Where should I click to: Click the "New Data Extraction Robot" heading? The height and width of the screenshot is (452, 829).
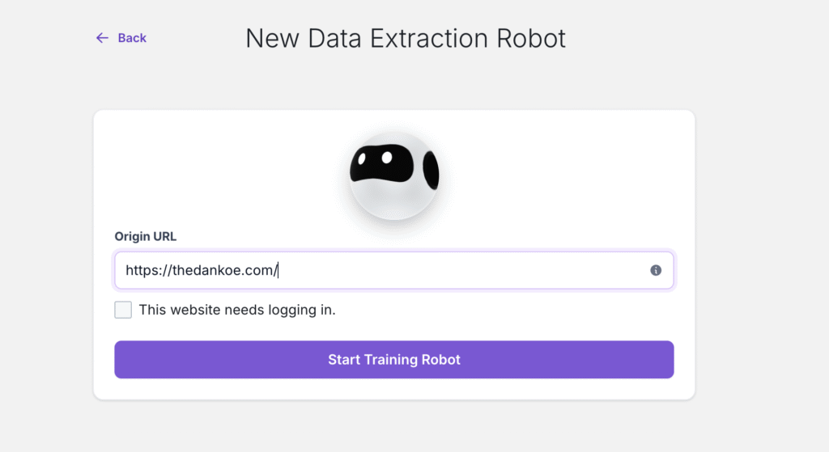[406, 38]
